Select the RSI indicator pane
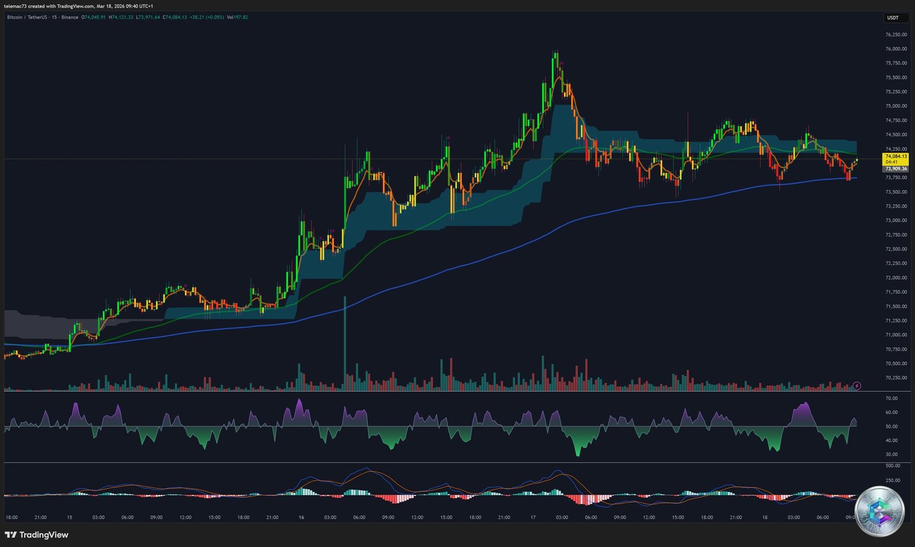This screenshot has width=915, height=547. (429, 426)
